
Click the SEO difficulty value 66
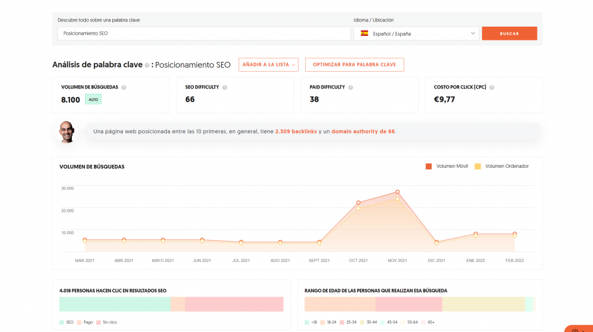[190, 99]
